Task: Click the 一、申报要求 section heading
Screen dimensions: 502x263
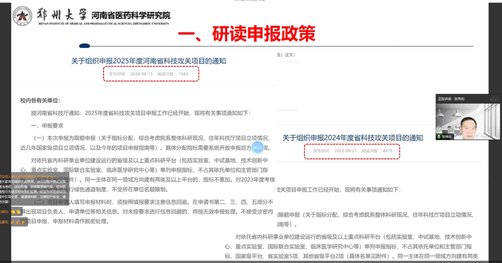Action: point(47,125)
